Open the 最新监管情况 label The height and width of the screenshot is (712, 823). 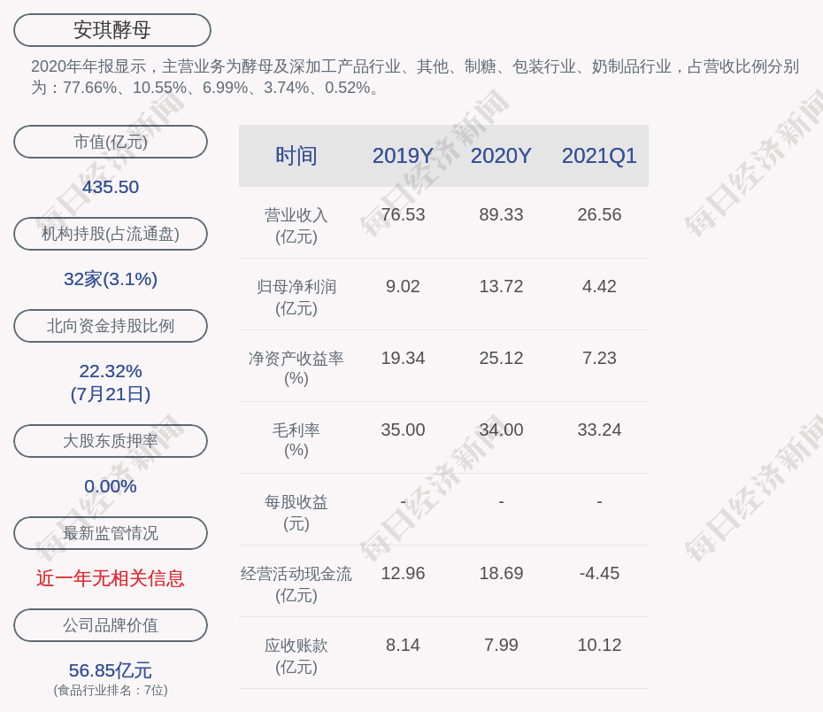tap(111, 533)
